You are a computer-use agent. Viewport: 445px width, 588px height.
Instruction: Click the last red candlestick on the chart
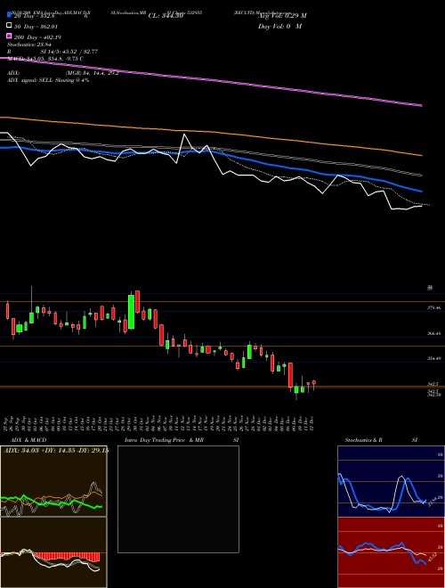(x=314, y=382)
